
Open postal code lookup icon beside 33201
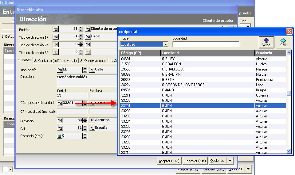[60, 103]
